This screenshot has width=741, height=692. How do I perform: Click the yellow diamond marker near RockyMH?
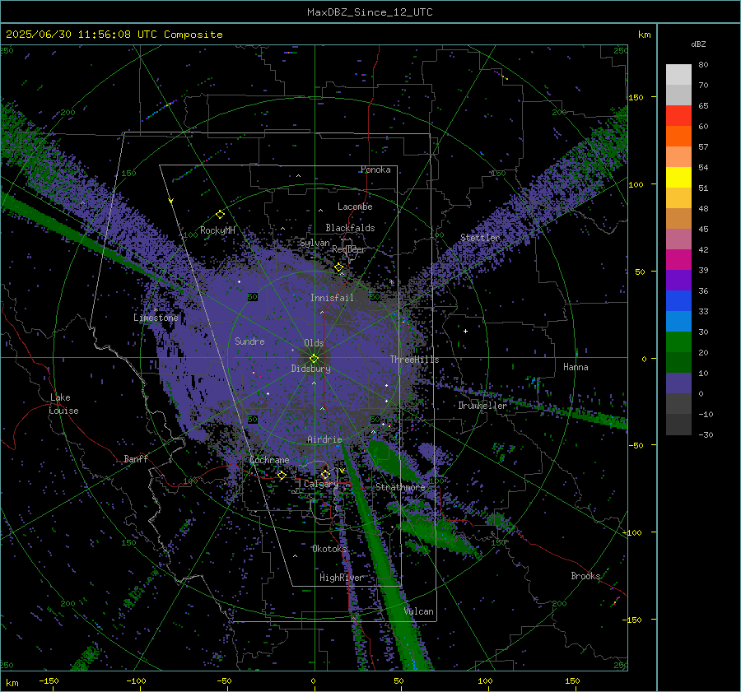point(220,215)
